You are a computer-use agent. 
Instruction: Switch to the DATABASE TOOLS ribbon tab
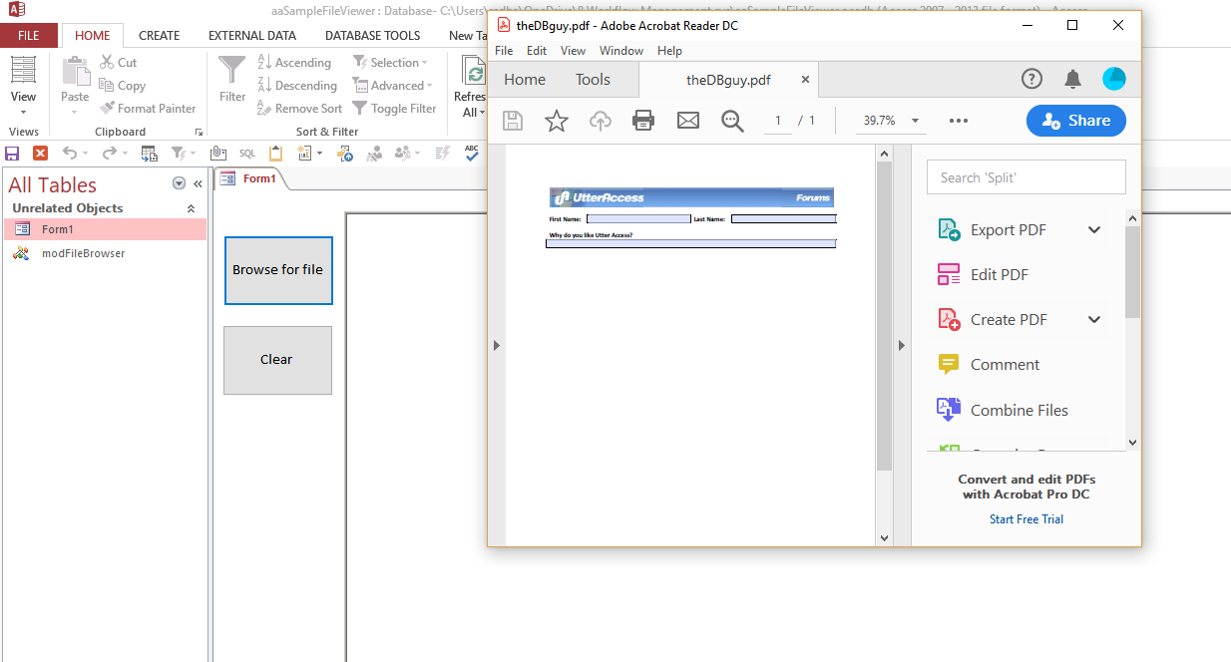[x=373, y=35]
